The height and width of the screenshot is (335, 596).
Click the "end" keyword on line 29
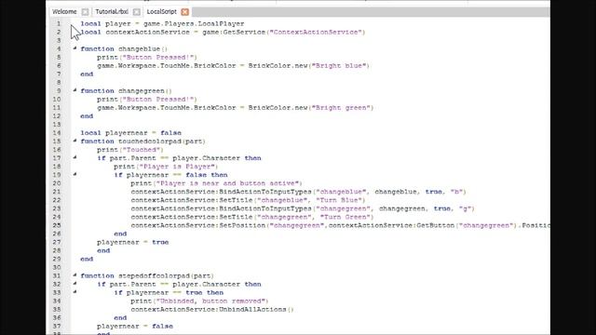(87, 259)
